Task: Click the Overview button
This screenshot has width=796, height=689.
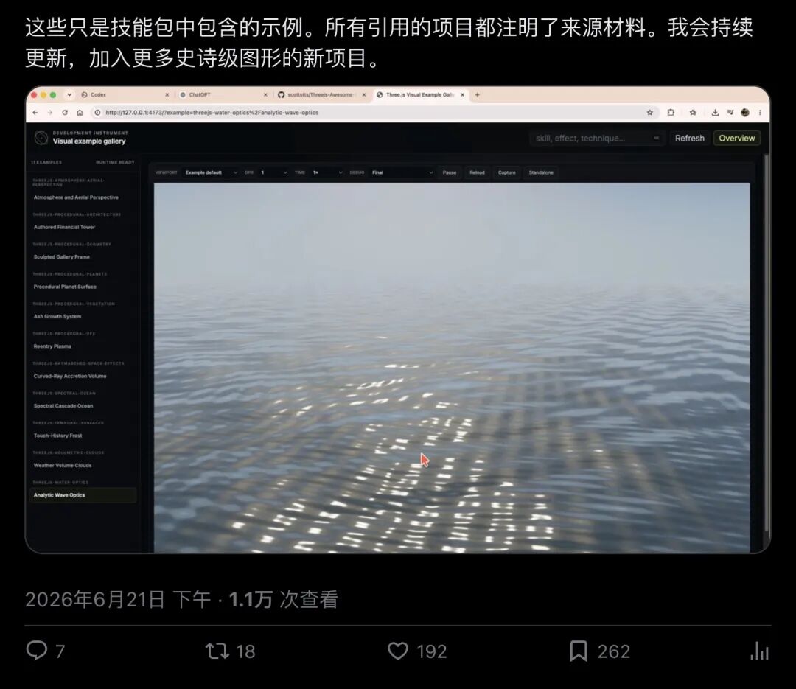Action: (736, 138)
